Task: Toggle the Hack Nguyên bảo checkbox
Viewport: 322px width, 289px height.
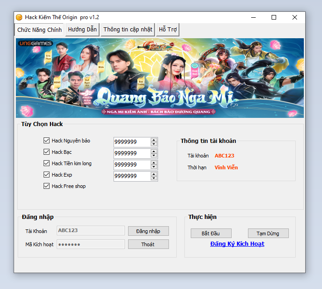Action: click(46, 141)
